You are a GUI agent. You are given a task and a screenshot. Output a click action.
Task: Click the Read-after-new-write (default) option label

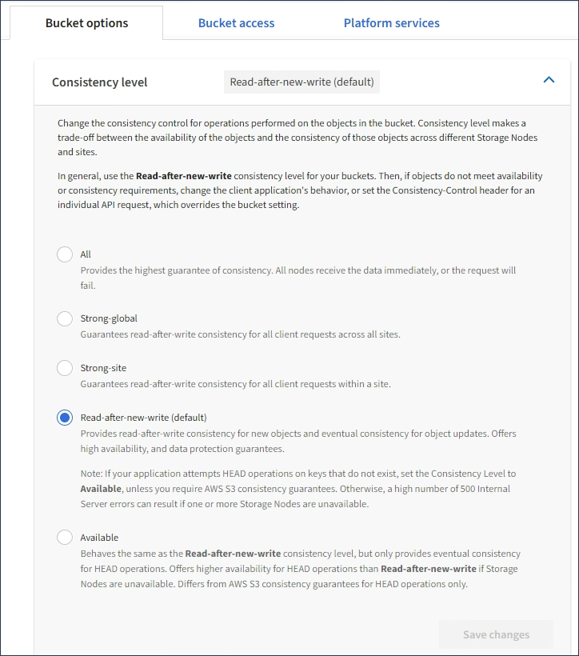(143, 418)
